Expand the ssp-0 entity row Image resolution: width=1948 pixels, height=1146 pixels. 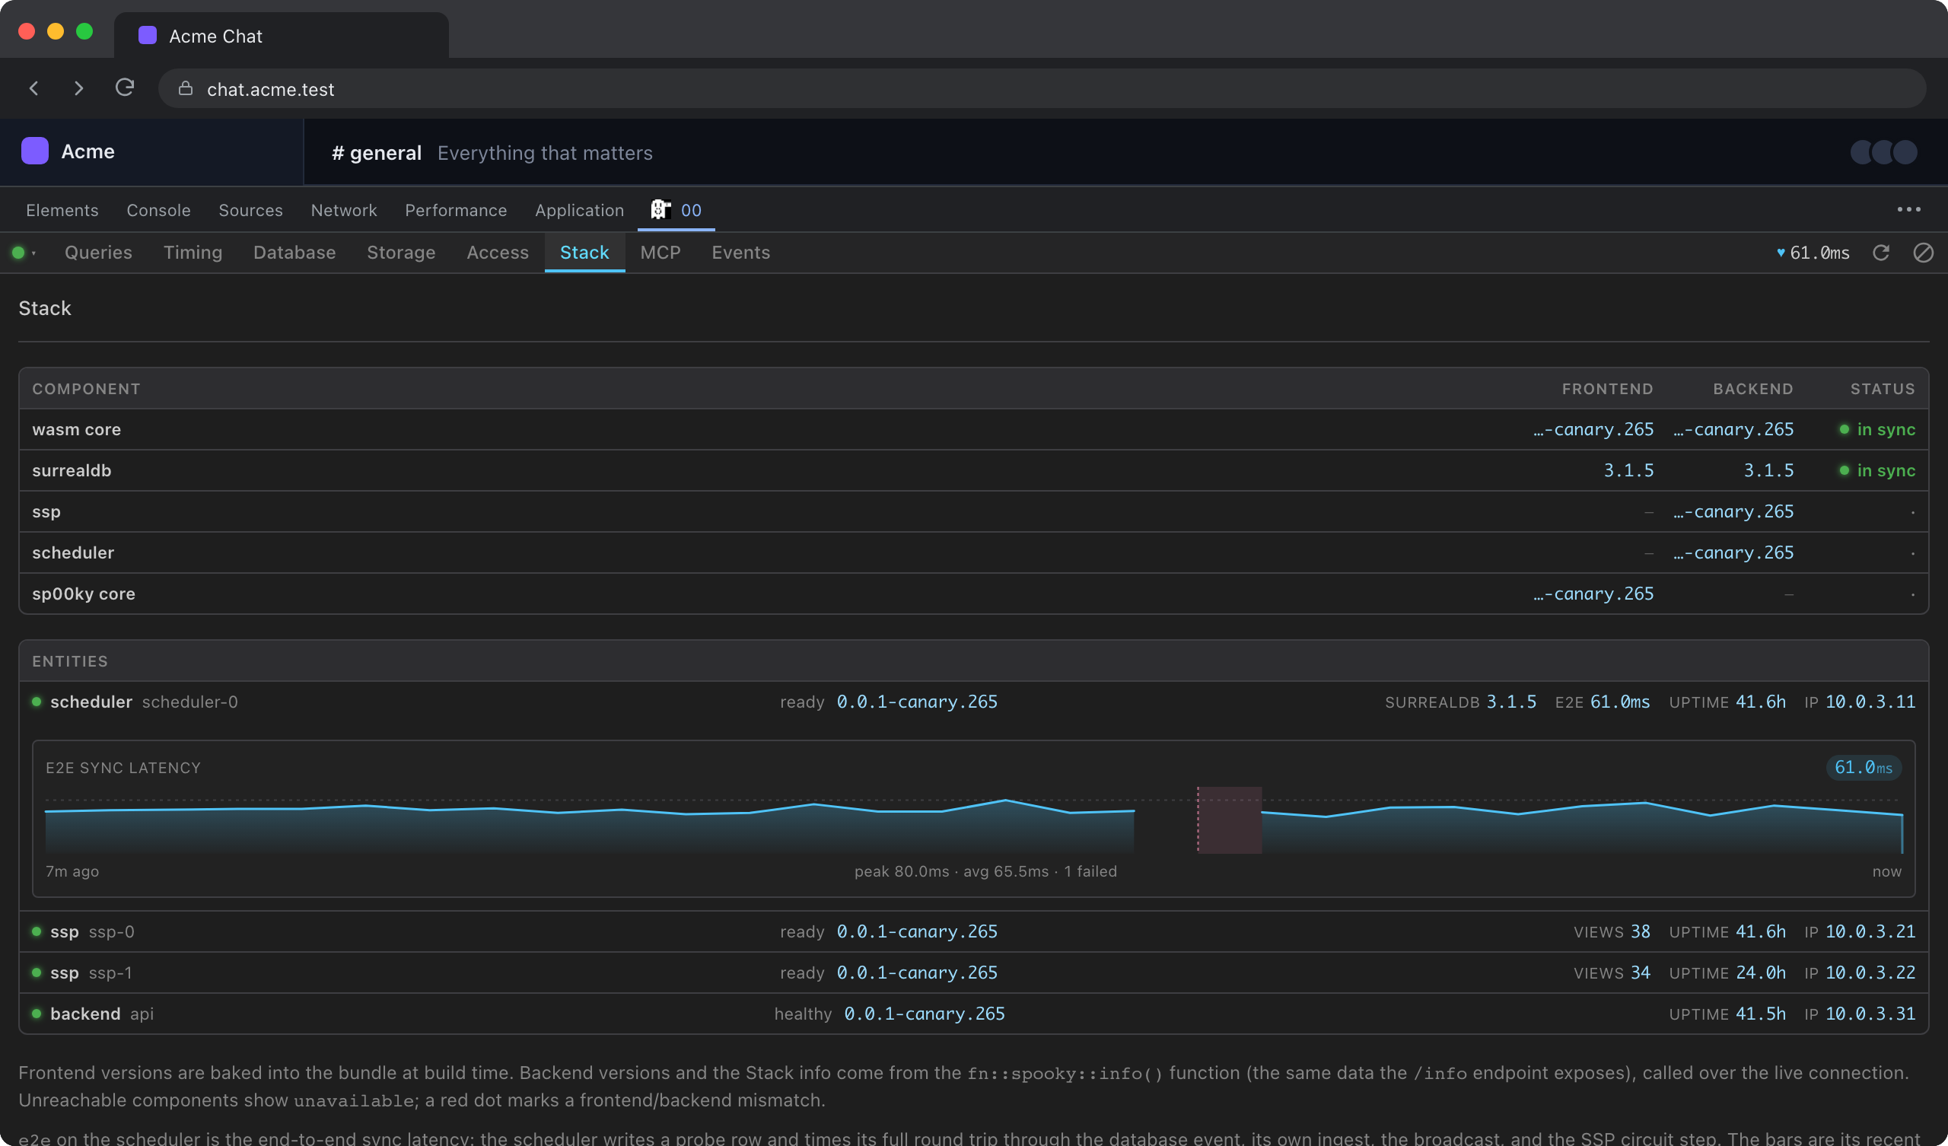[x=973, y=931]
